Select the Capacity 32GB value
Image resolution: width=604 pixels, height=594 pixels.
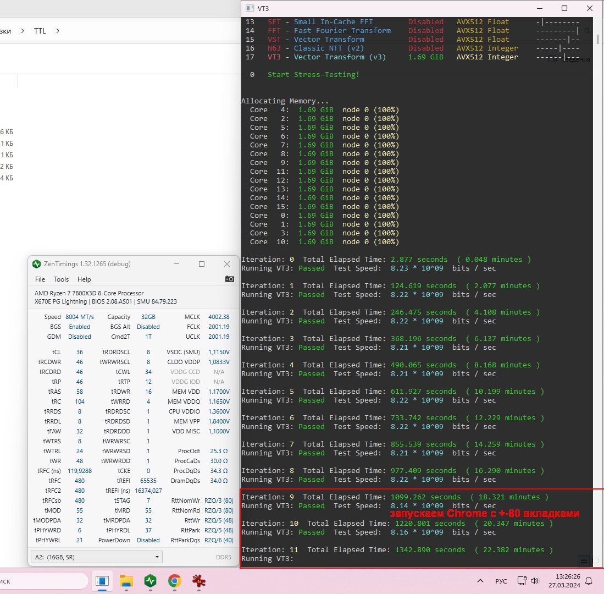click(148, 317)
